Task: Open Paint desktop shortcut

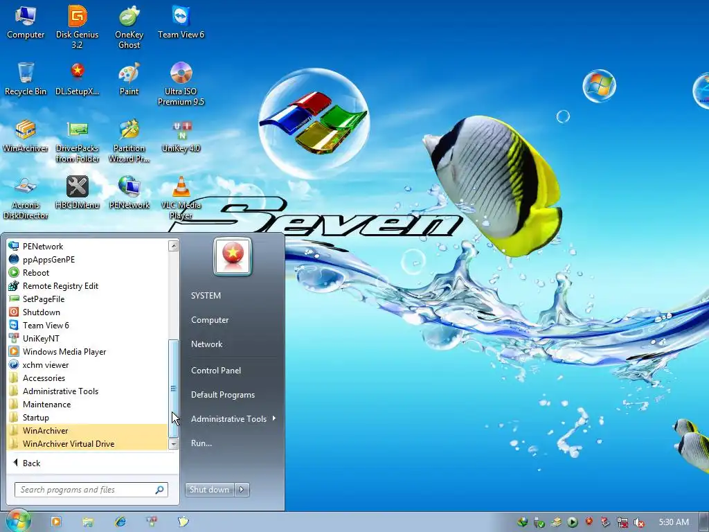Action: click(x=129, y=79)
